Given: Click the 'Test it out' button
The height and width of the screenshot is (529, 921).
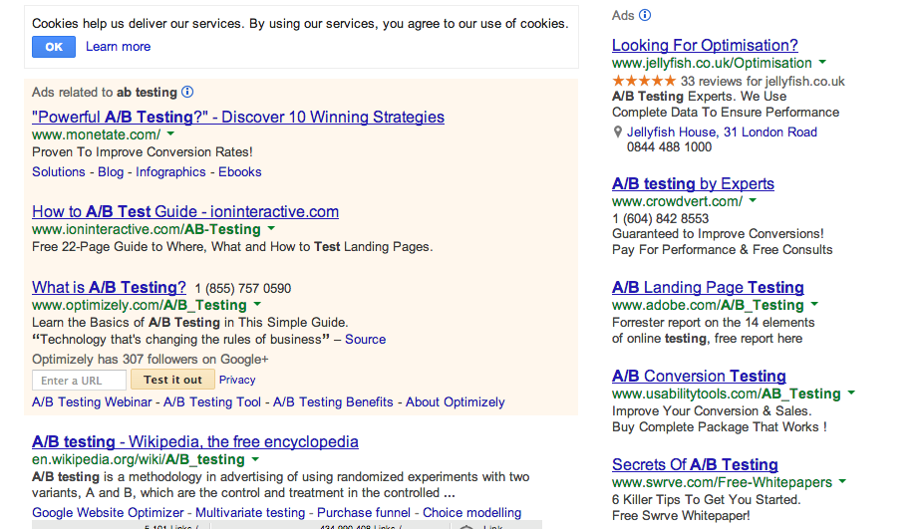Looking at the screenshot, I should tap(172, 380).
